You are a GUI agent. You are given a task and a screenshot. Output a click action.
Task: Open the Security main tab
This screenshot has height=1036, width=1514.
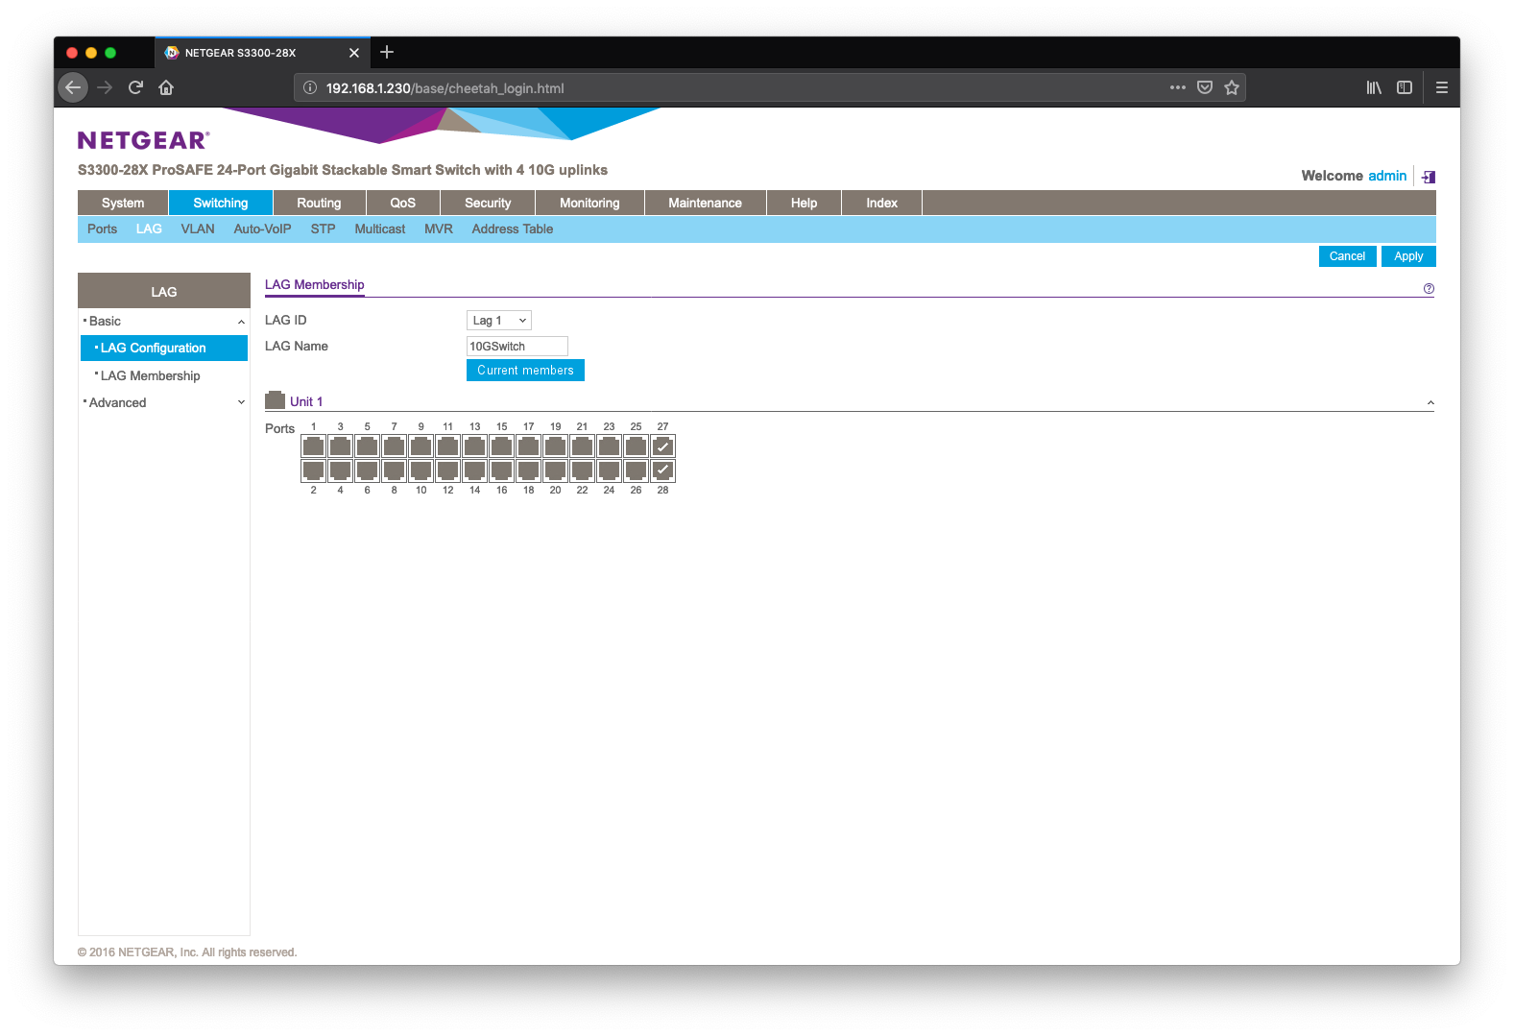(x=488, y=203)
